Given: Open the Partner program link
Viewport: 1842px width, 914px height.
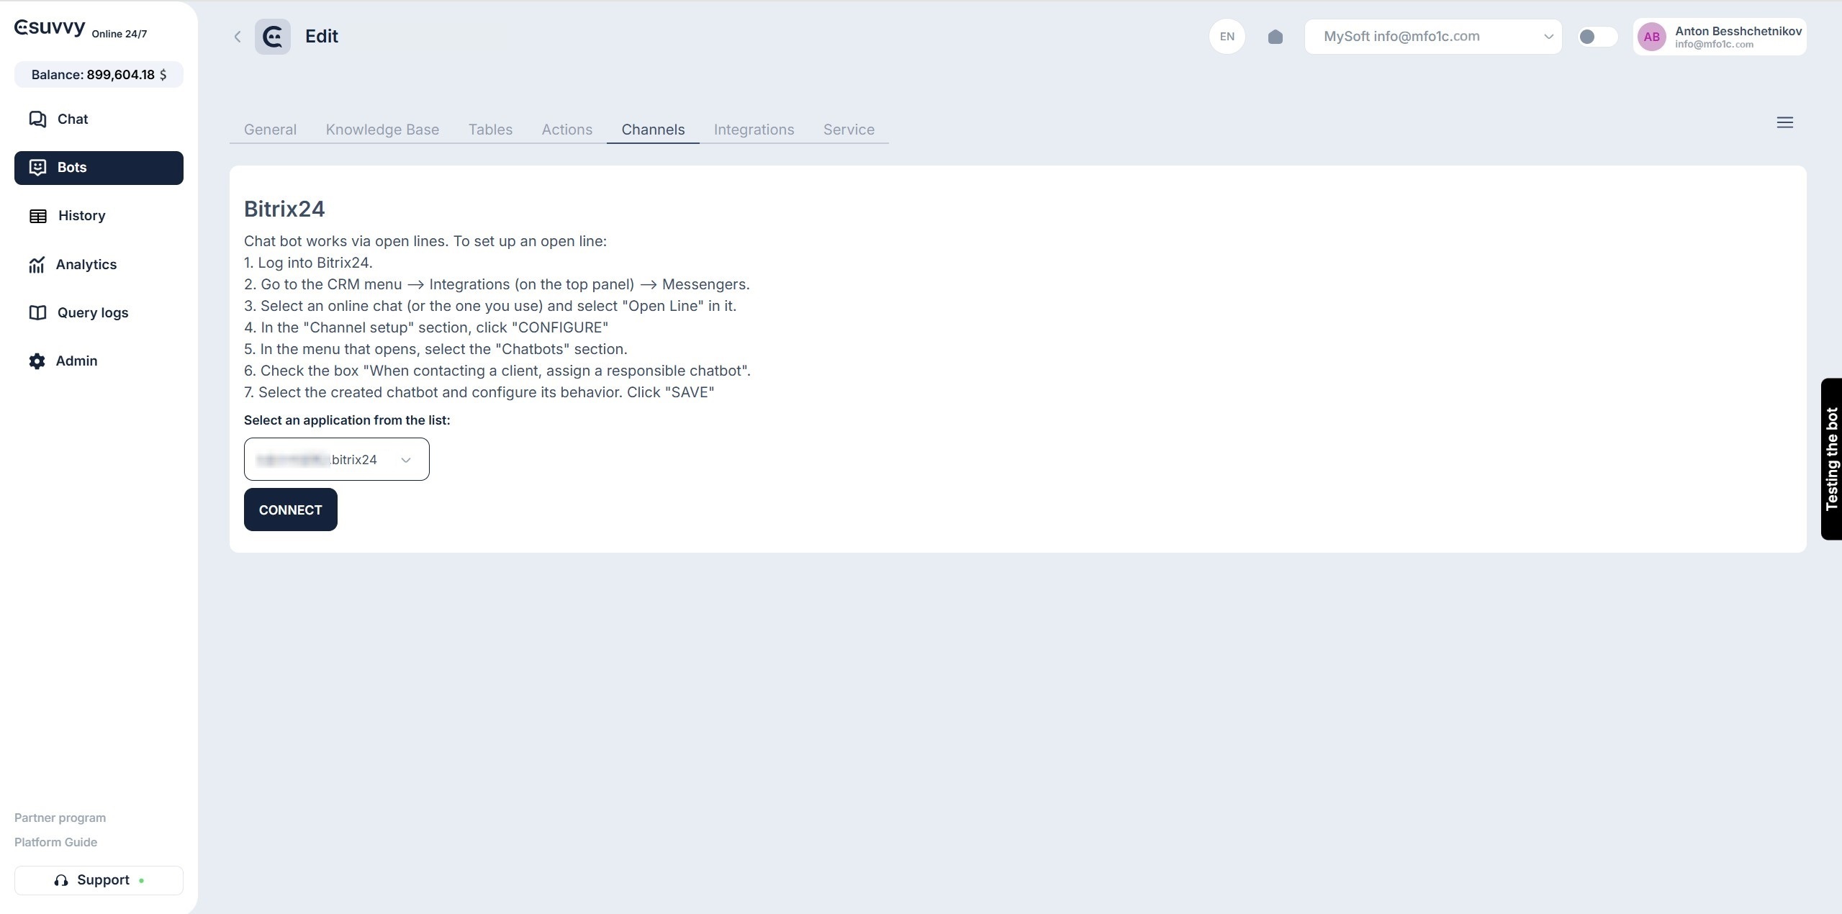Looking at the screenshot, I should pos(60,818).
